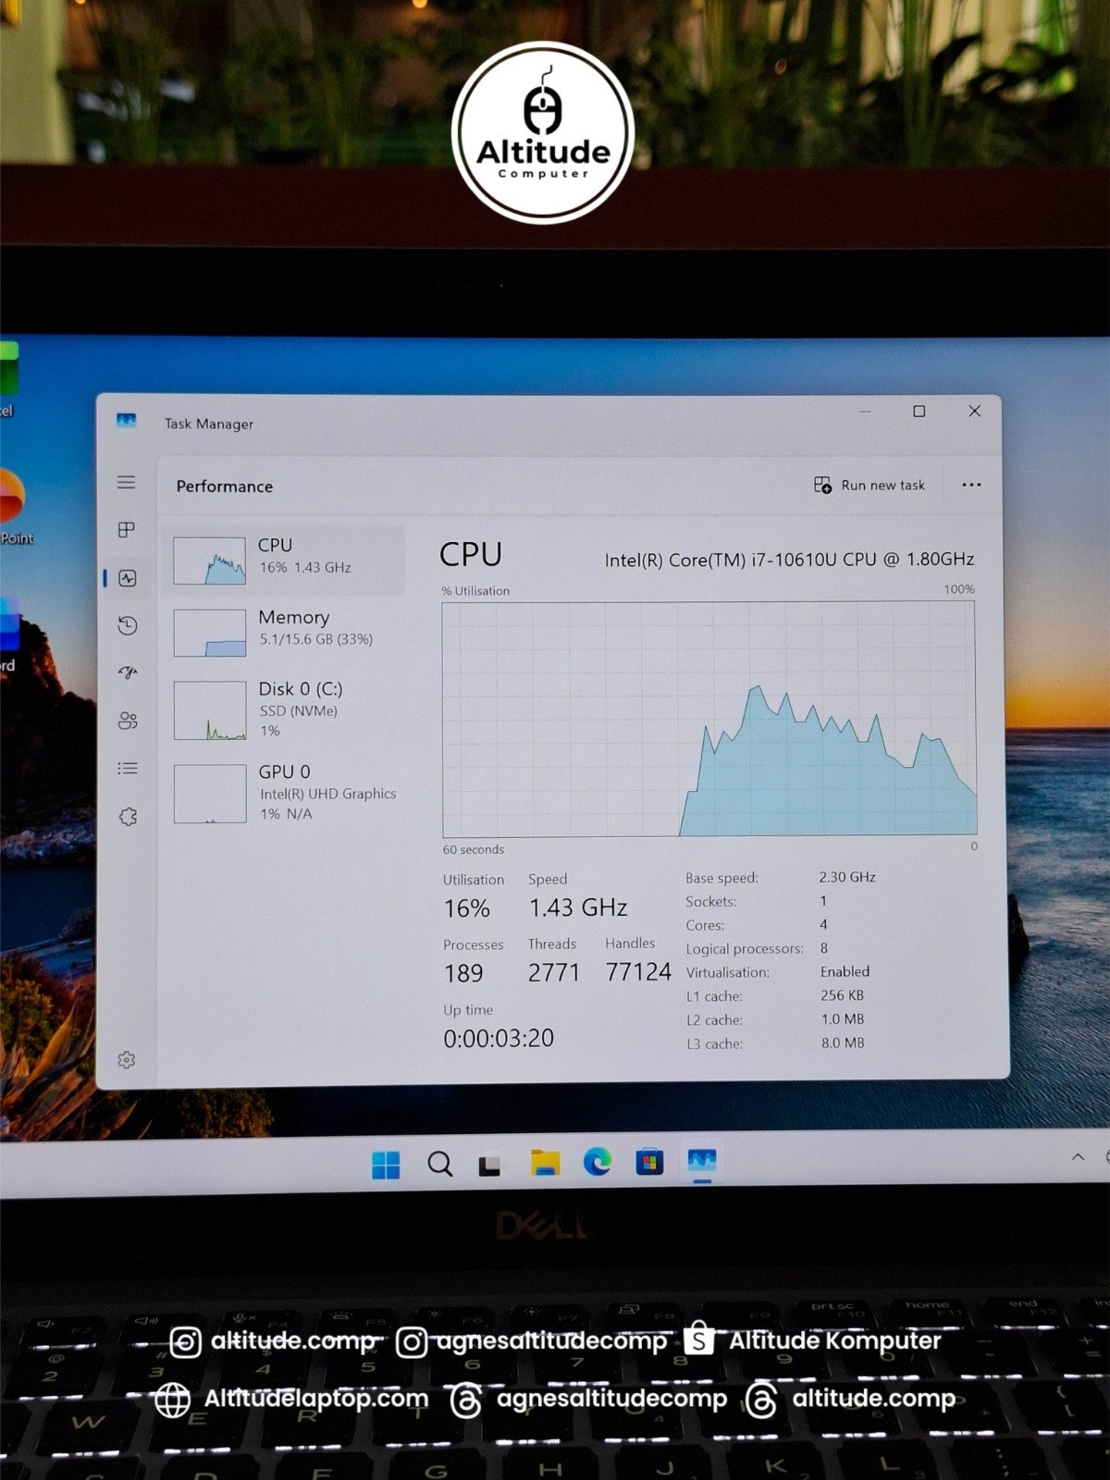This screenshot has width=1110, height=1480.
Task: Click the Logical processors value 8
Action: 823,947
